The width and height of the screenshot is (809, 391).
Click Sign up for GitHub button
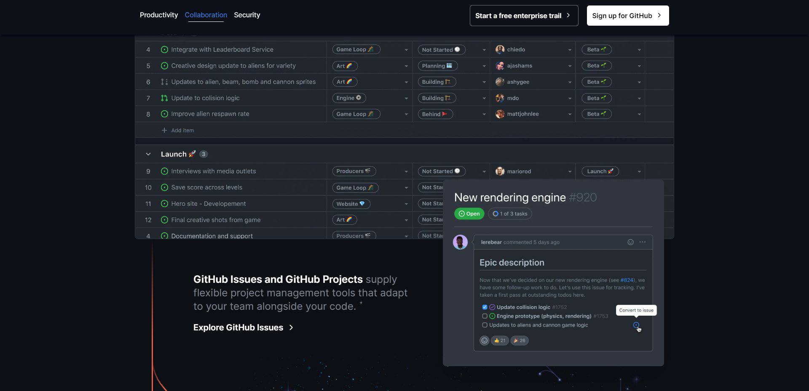(x=628, y=16)
